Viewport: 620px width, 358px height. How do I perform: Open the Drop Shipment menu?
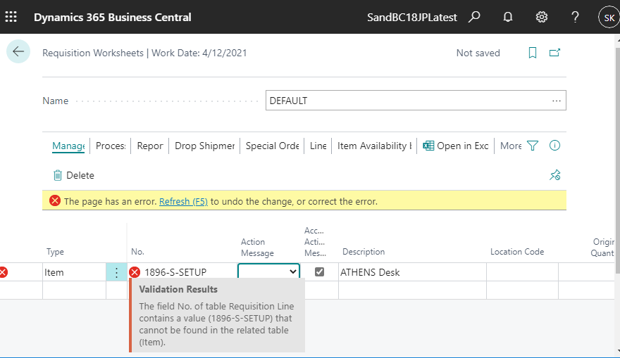(205, 146)
